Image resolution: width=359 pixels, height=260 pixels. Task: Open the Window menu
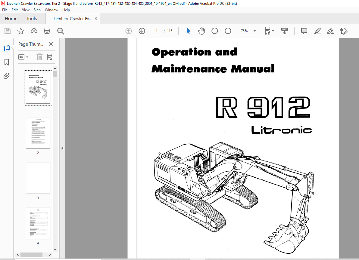tap(51, 10)
